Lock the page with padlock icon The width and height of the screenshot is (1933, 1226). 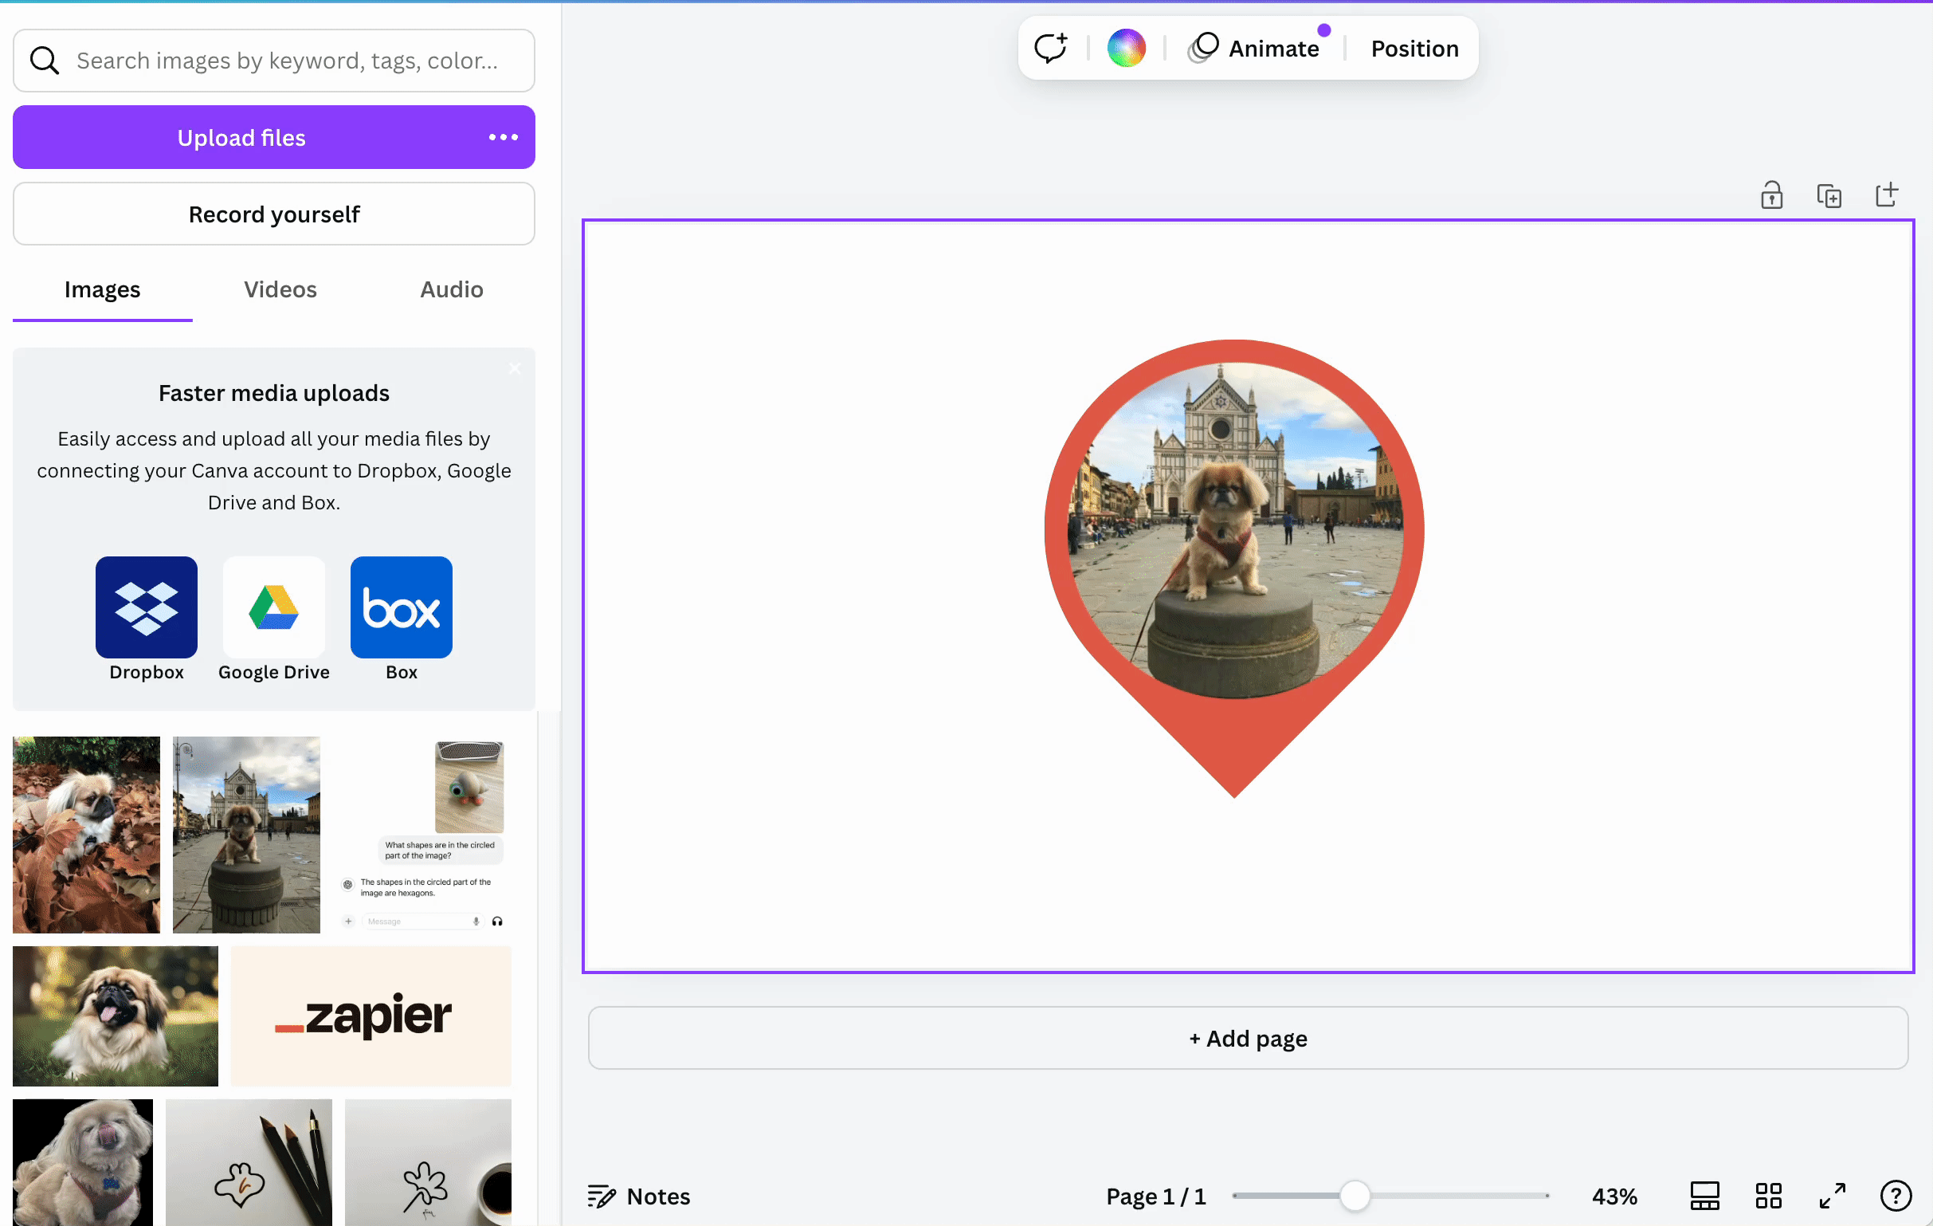(x=1771, y=195)
